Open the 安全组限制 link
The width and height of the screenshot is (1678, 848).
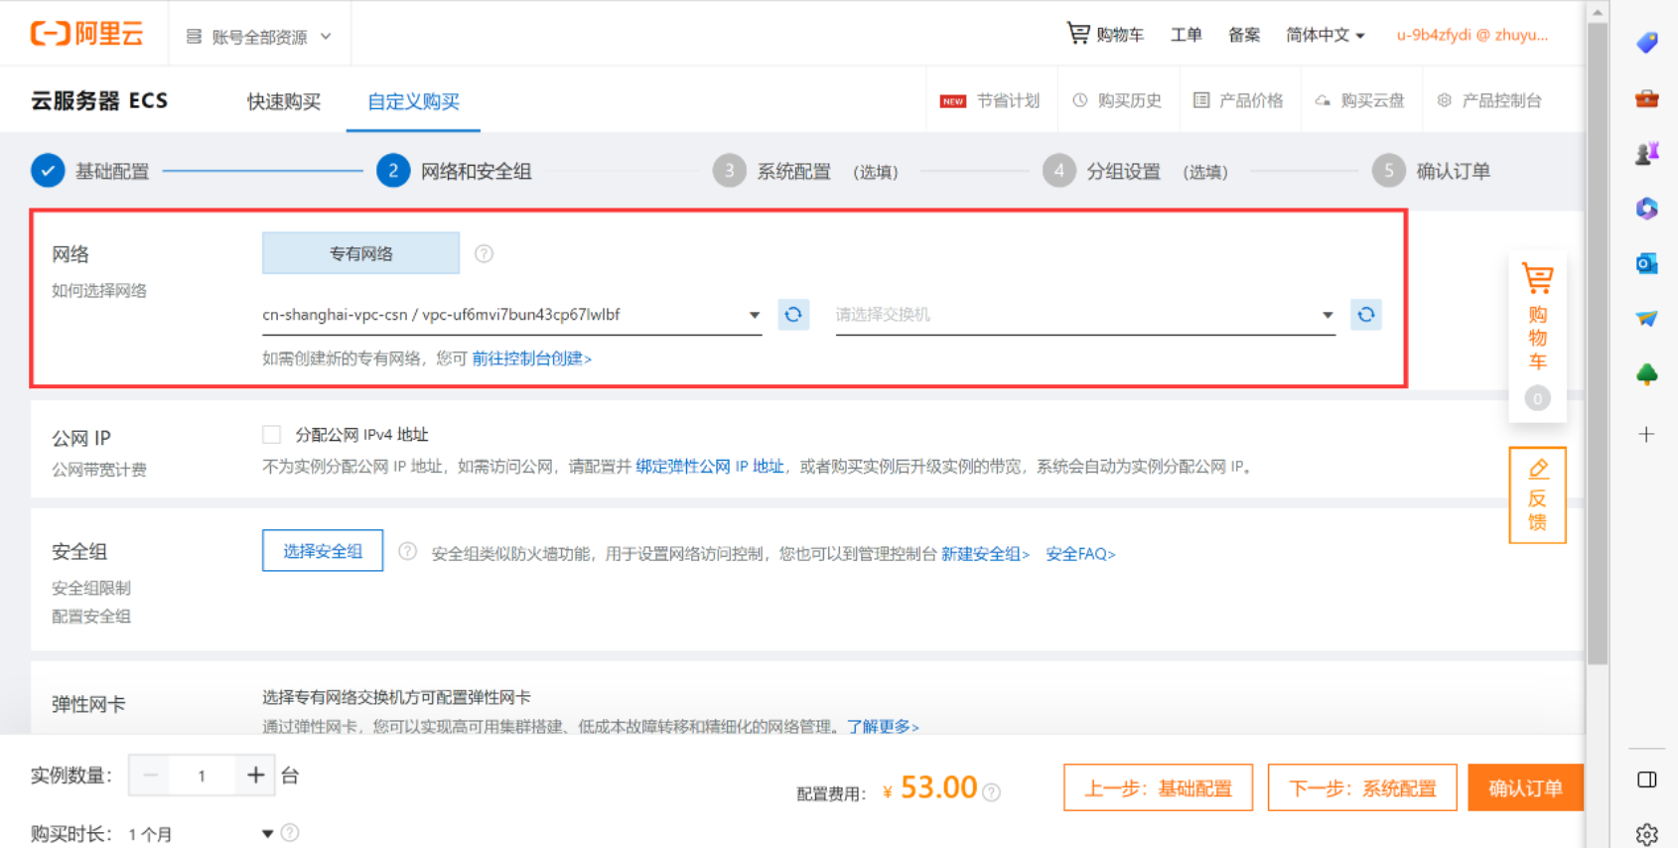click(x=91, y=588)
